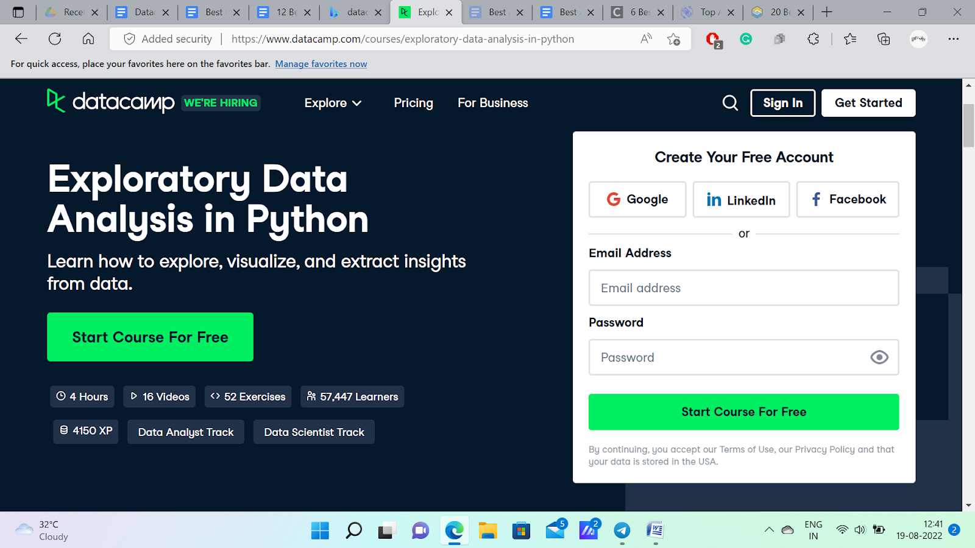This screenshot has width=975, height=548.
Task: Click the 52 Exercises badge
Action: (248, 396)
